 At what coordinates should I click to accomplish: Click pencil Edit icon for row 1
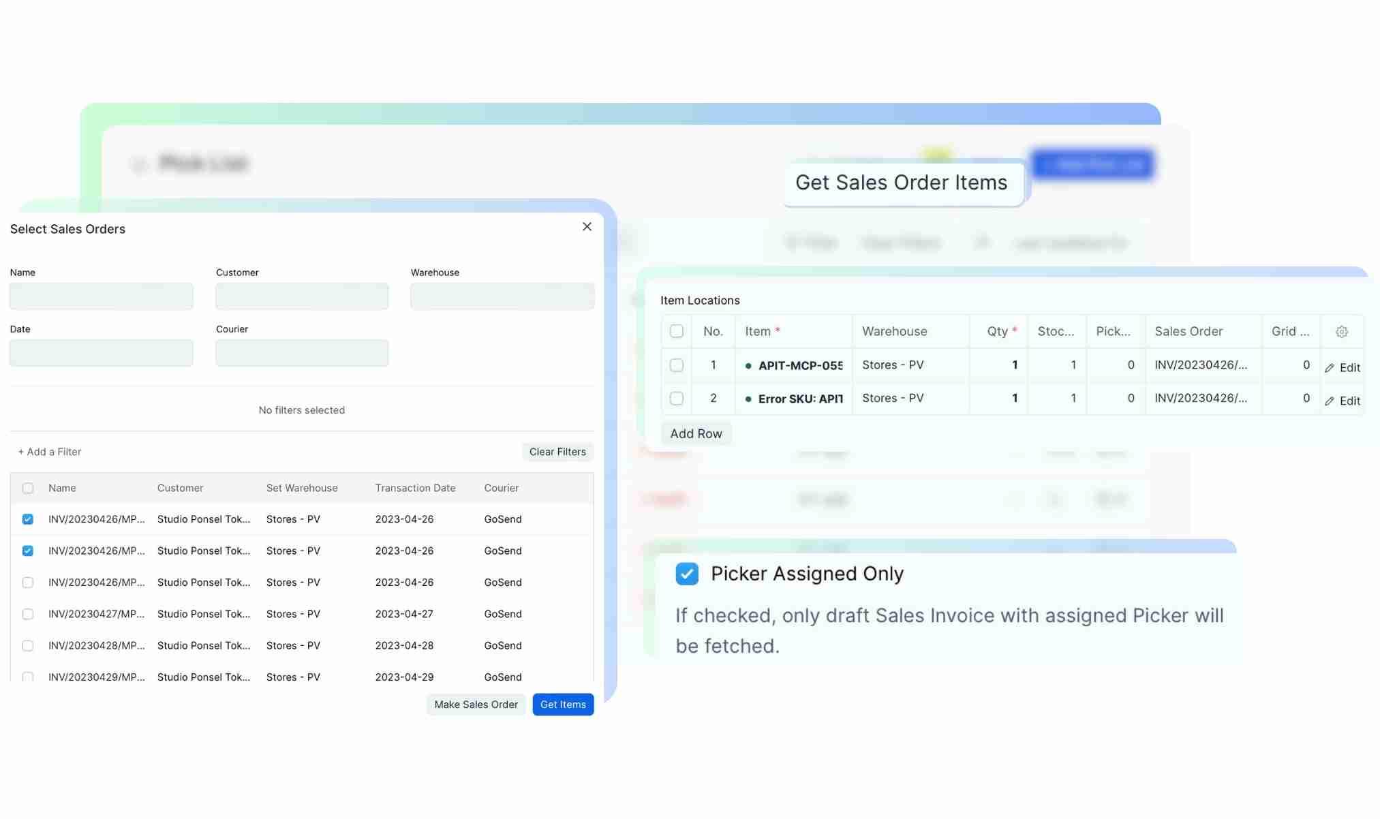pyautogui.click(x=1330, y=368)
